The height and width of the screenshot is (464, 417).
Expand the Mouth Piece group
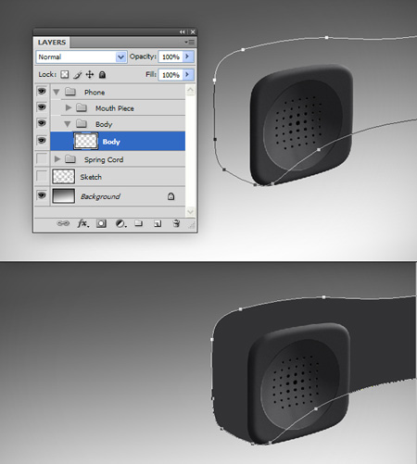[69, 107]
